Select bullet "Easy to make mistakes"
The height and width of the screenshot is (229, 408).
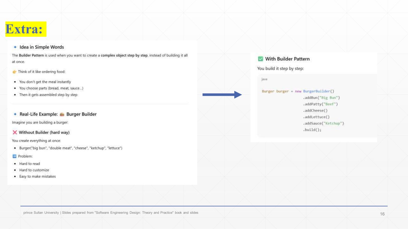point(38,177)
